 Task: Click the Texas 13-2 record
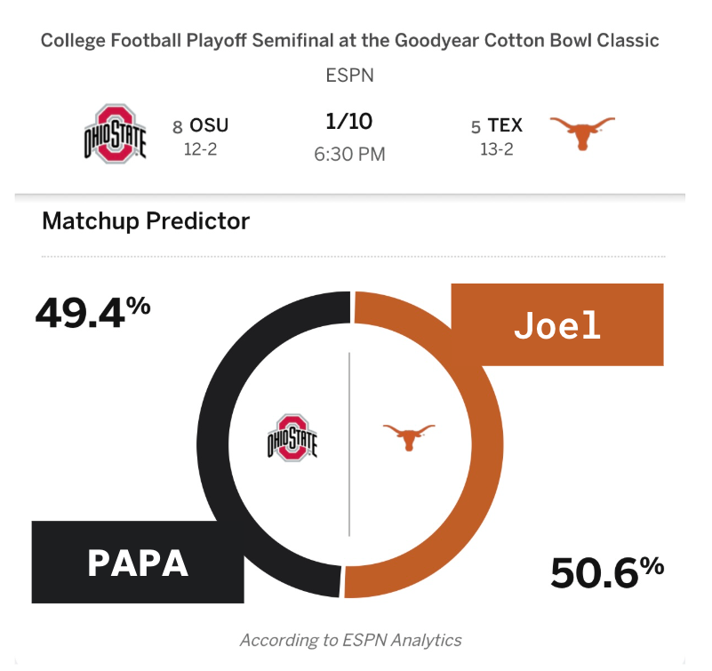pyautogui.click(x=497, y=149)
